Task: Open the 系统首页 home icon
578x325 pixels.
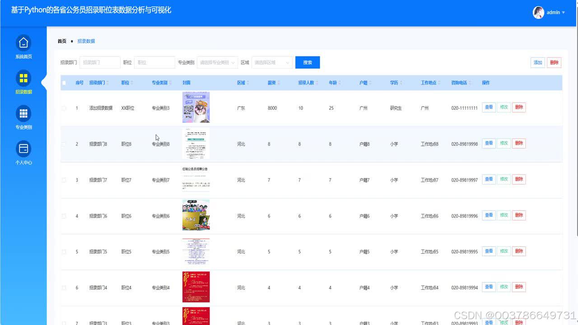Action: (x=23, y=42)
